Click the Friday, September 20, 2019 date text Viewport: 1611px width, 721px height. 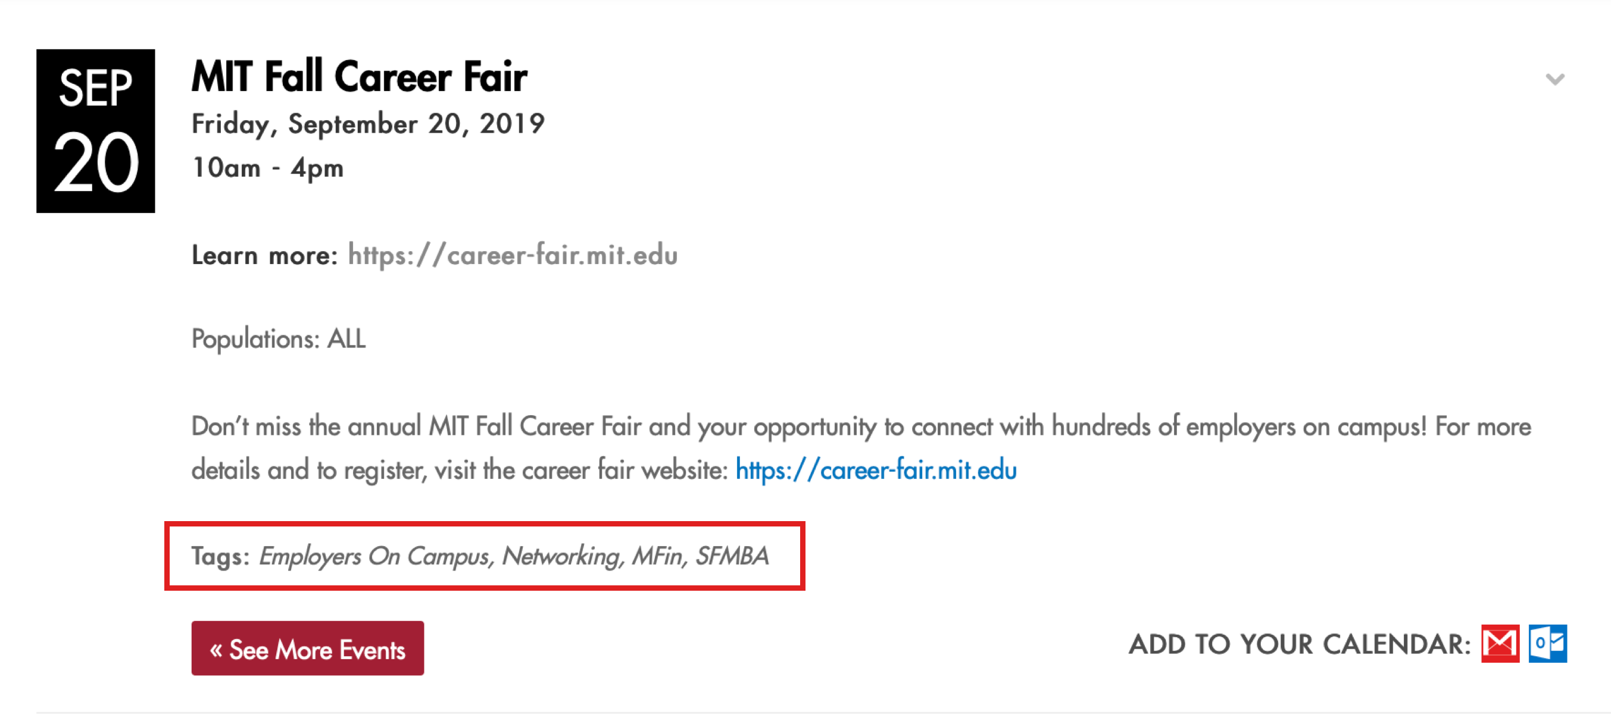tap(368, 124)
